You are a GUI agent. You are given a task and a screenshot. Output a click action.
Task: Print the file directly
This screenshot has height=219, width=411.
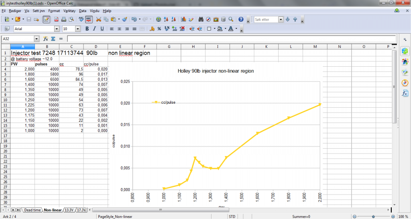[x=64, y=19]
